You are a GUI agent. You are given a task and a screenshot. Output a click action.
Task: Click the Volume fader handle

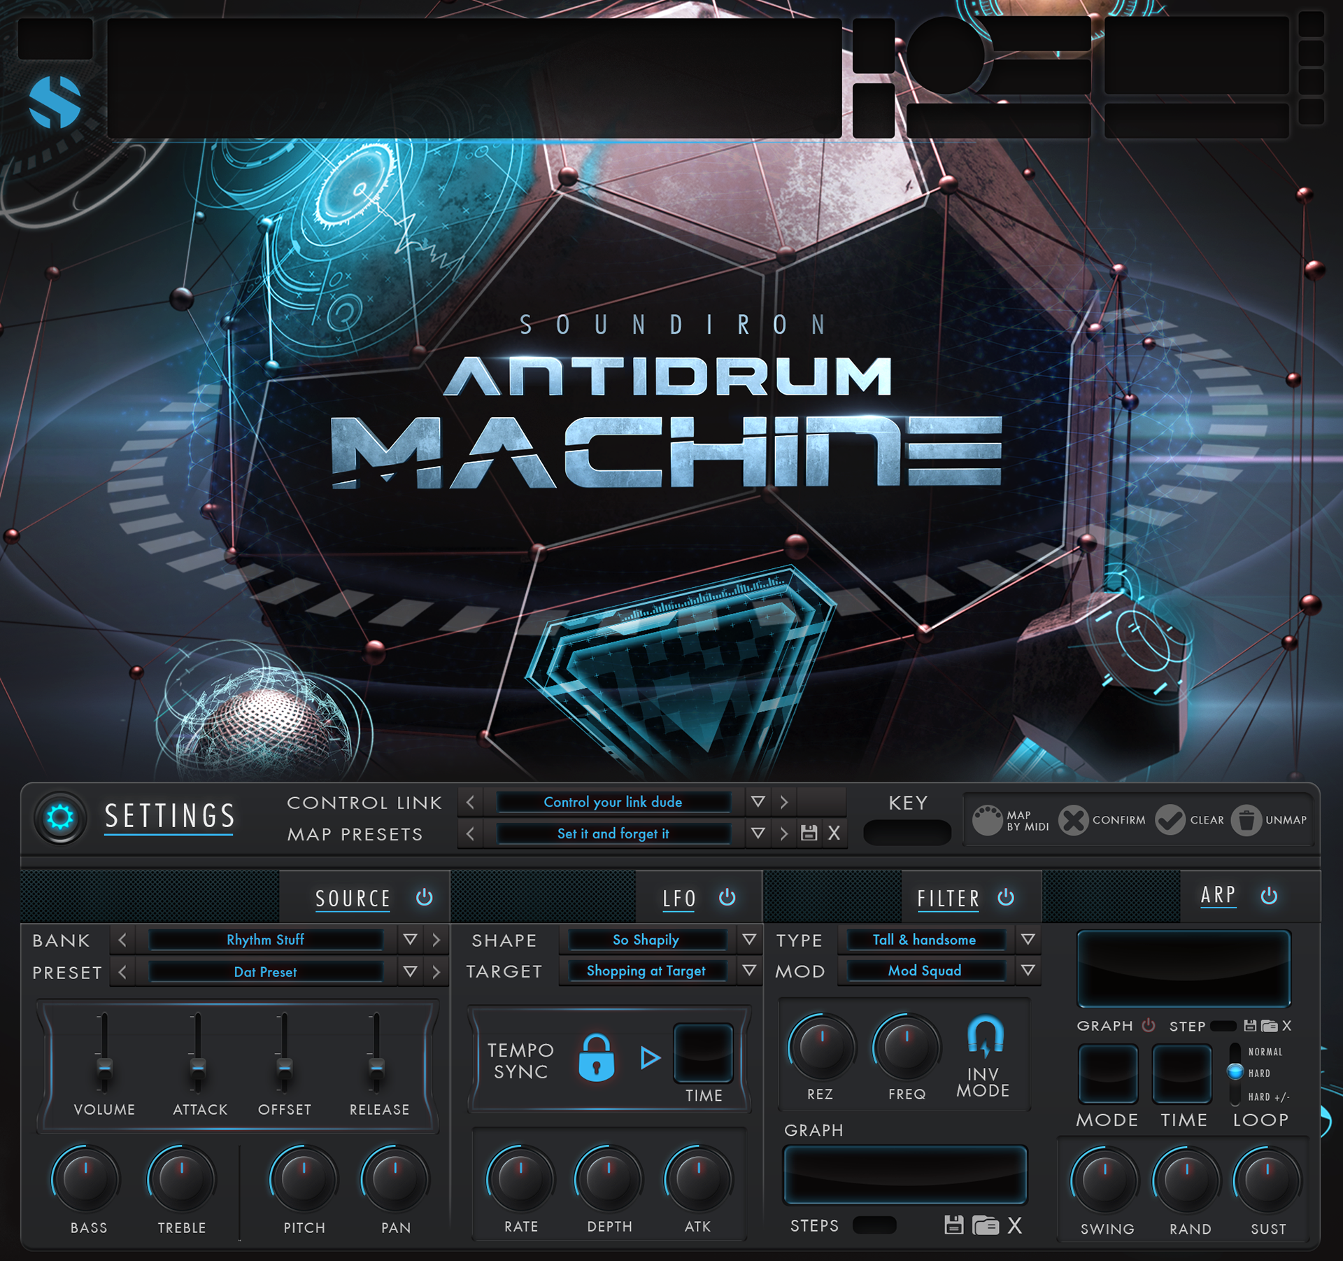[x=104, y=1069]
